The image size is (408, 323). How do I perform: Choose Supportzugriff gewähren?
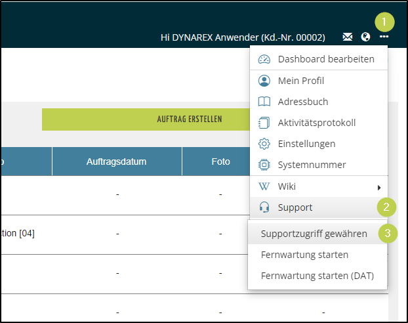(314, 233)
